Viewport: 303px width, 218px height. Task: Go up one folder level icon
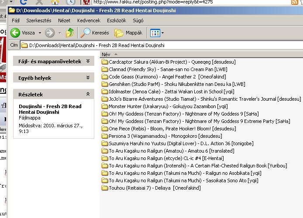pyautogui.click(x=70, y=33)
